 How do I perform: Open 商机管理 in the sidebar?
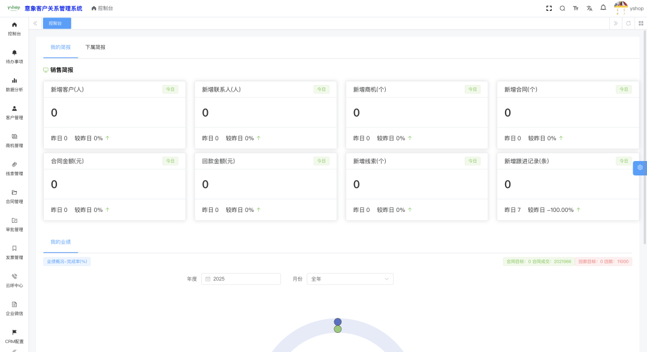click(14, 140)
